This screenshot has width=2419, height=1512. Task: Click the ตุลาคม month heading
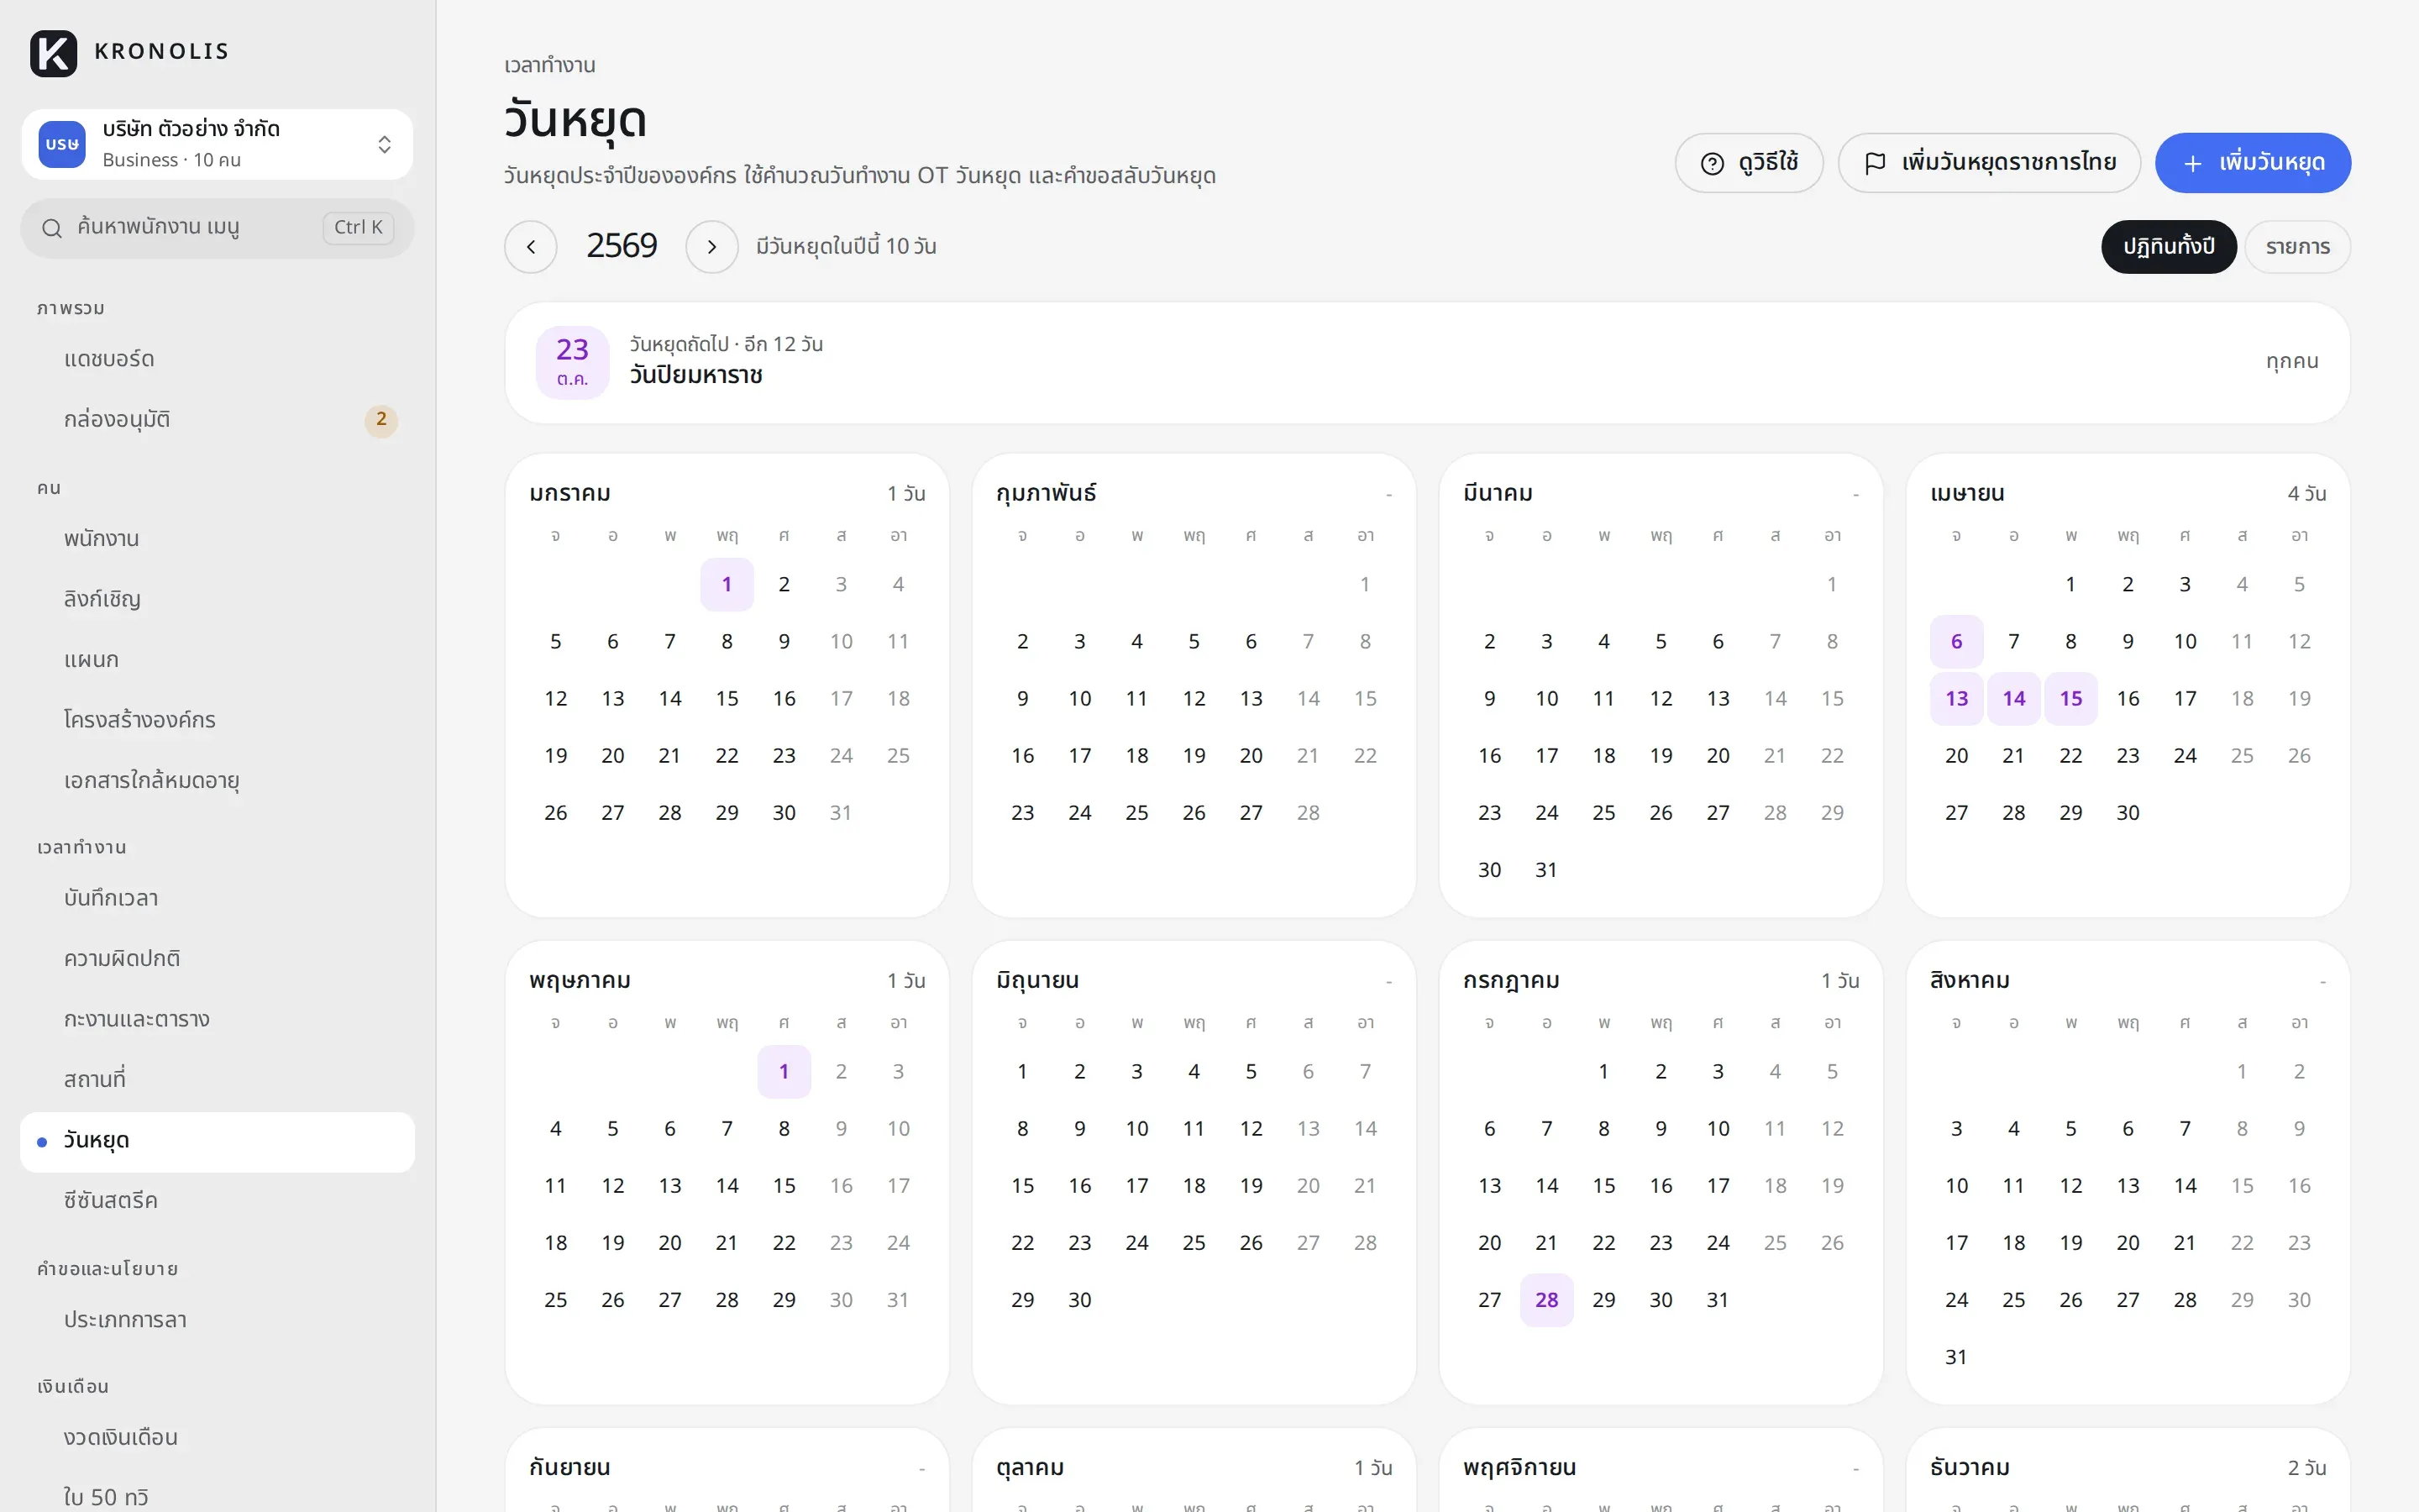coord(1030,1468)
